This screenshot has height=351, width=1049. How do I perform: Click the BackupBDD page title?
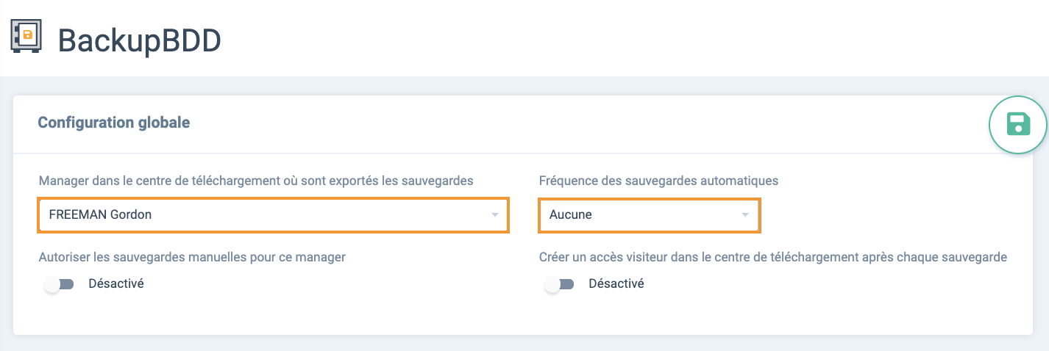(x=140, y=40)
